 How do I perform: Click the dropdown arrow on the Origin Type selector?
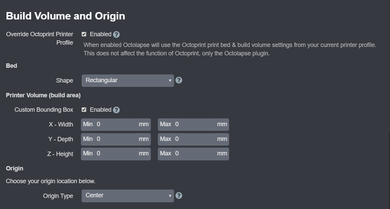(170, 196)
